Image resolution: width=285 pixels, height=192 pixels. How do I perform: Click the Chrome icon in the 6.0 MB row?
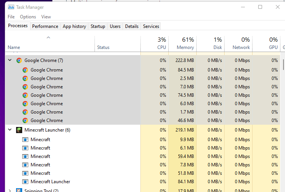(x=25, y=104)
